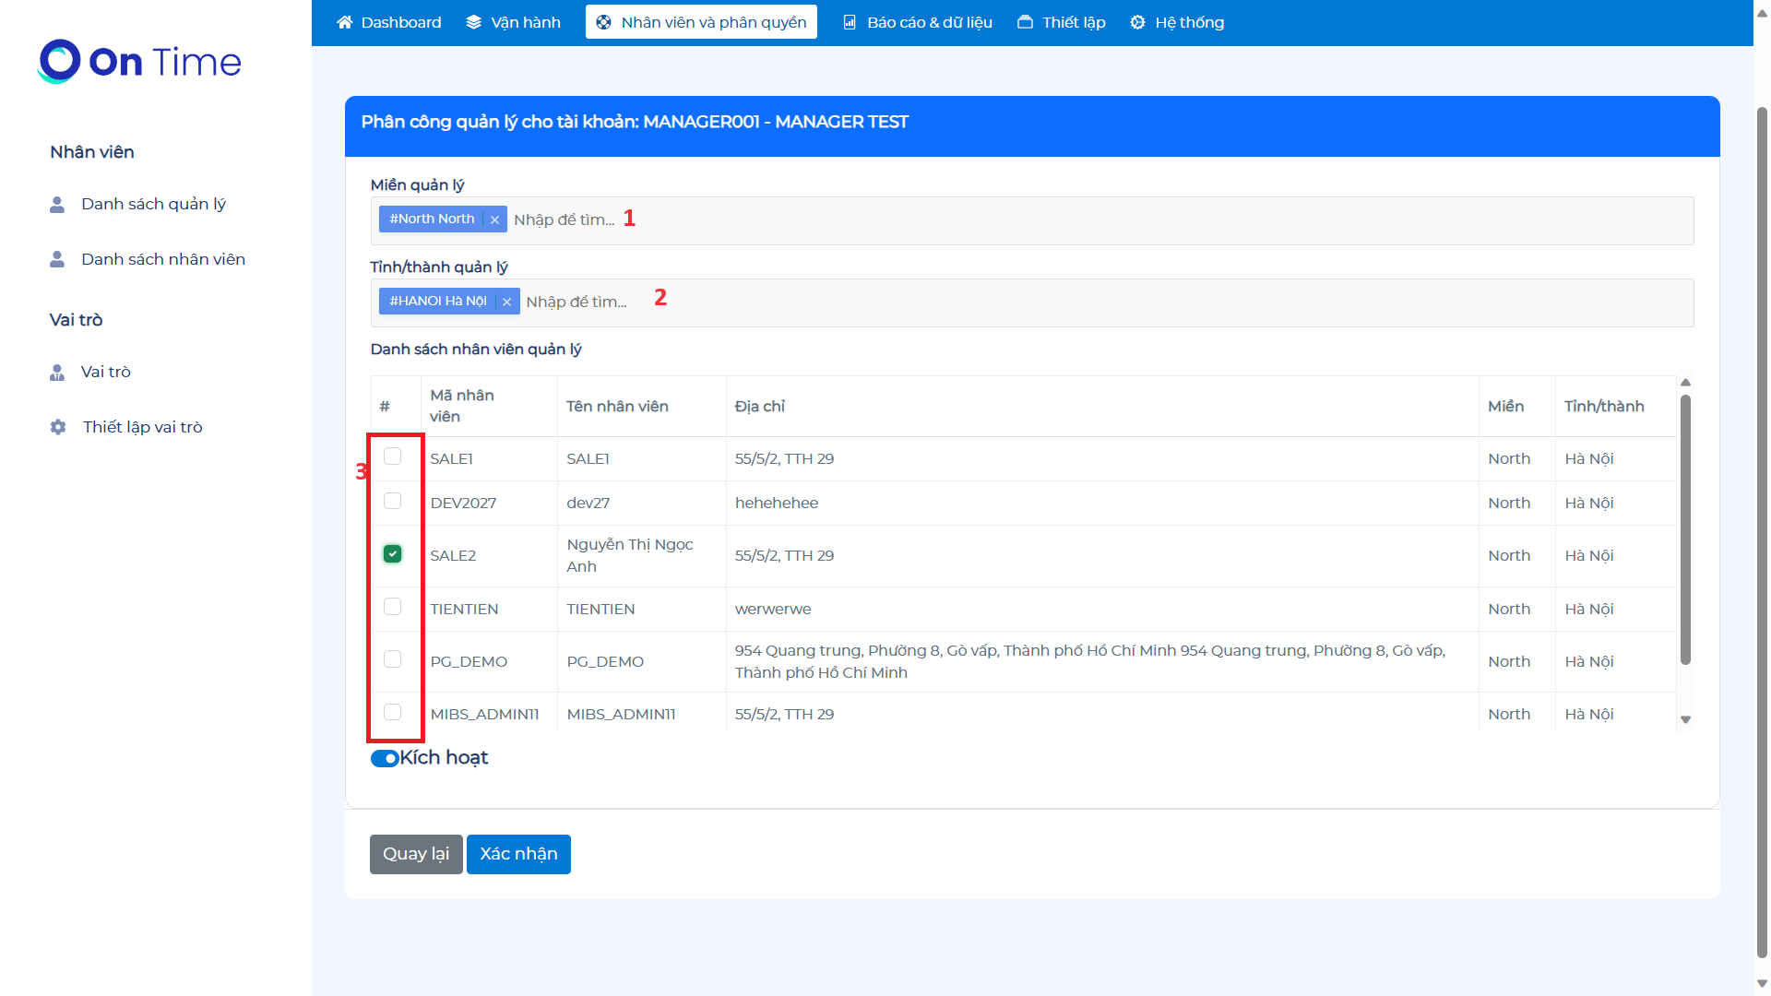This screenshot has height=996, width=1771.
Task: Check the TIENTIEN employee checkbox
Action: [x=392, y=607]
